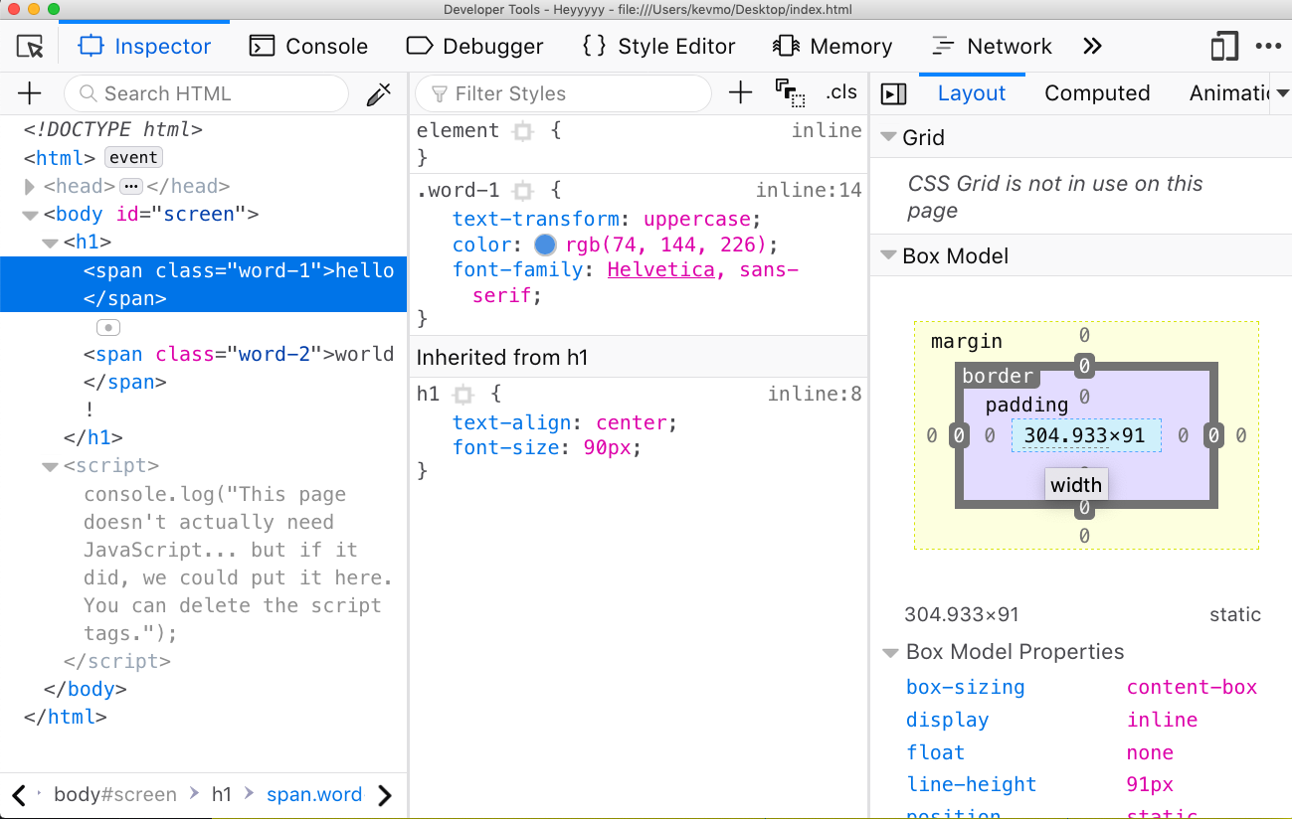Click the whitespace text node marker
The image size is (1292, 819).
109,327
